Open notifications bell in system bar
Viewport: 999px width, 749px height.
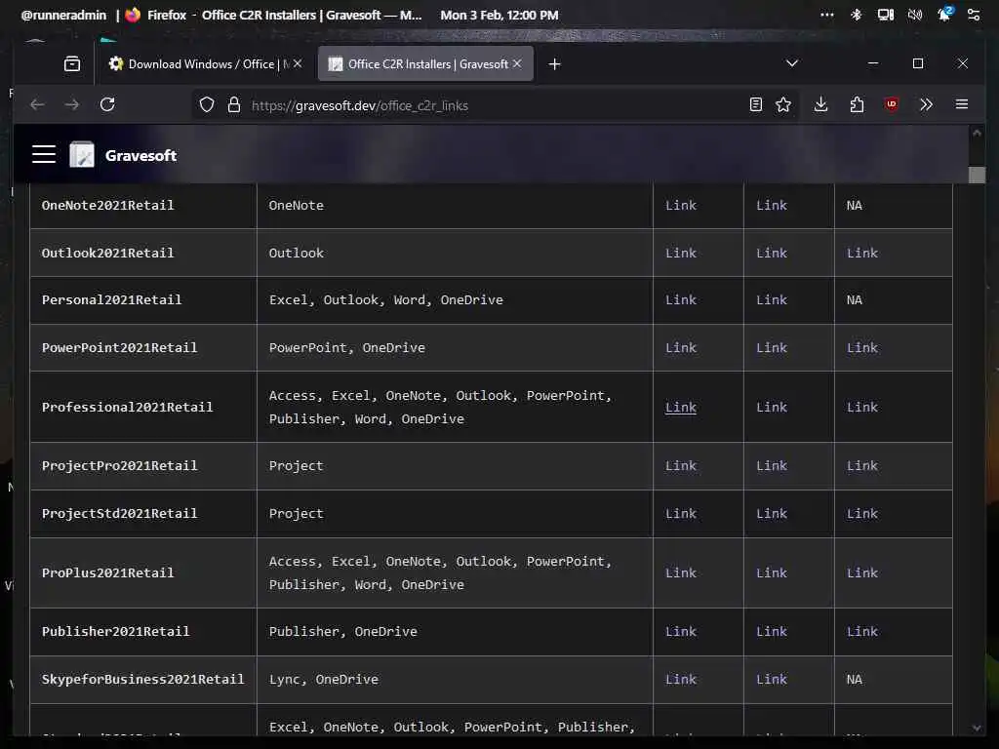(x=944, y=14)
